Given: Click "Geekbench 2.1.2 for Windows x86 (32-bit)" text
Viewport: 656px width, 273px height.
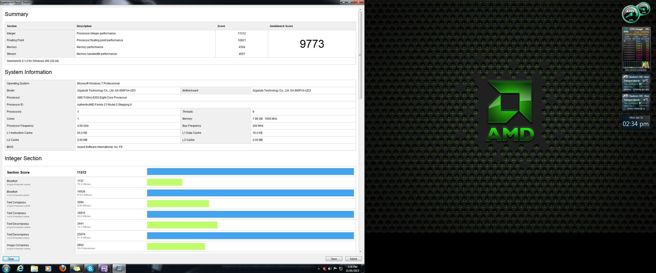Looking at the screenshot, I should [x=33, y=61].
